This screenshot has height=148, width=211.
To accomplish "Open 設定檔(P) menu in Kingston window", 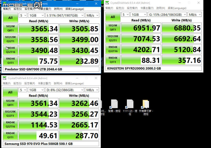I will coord(132,8).
